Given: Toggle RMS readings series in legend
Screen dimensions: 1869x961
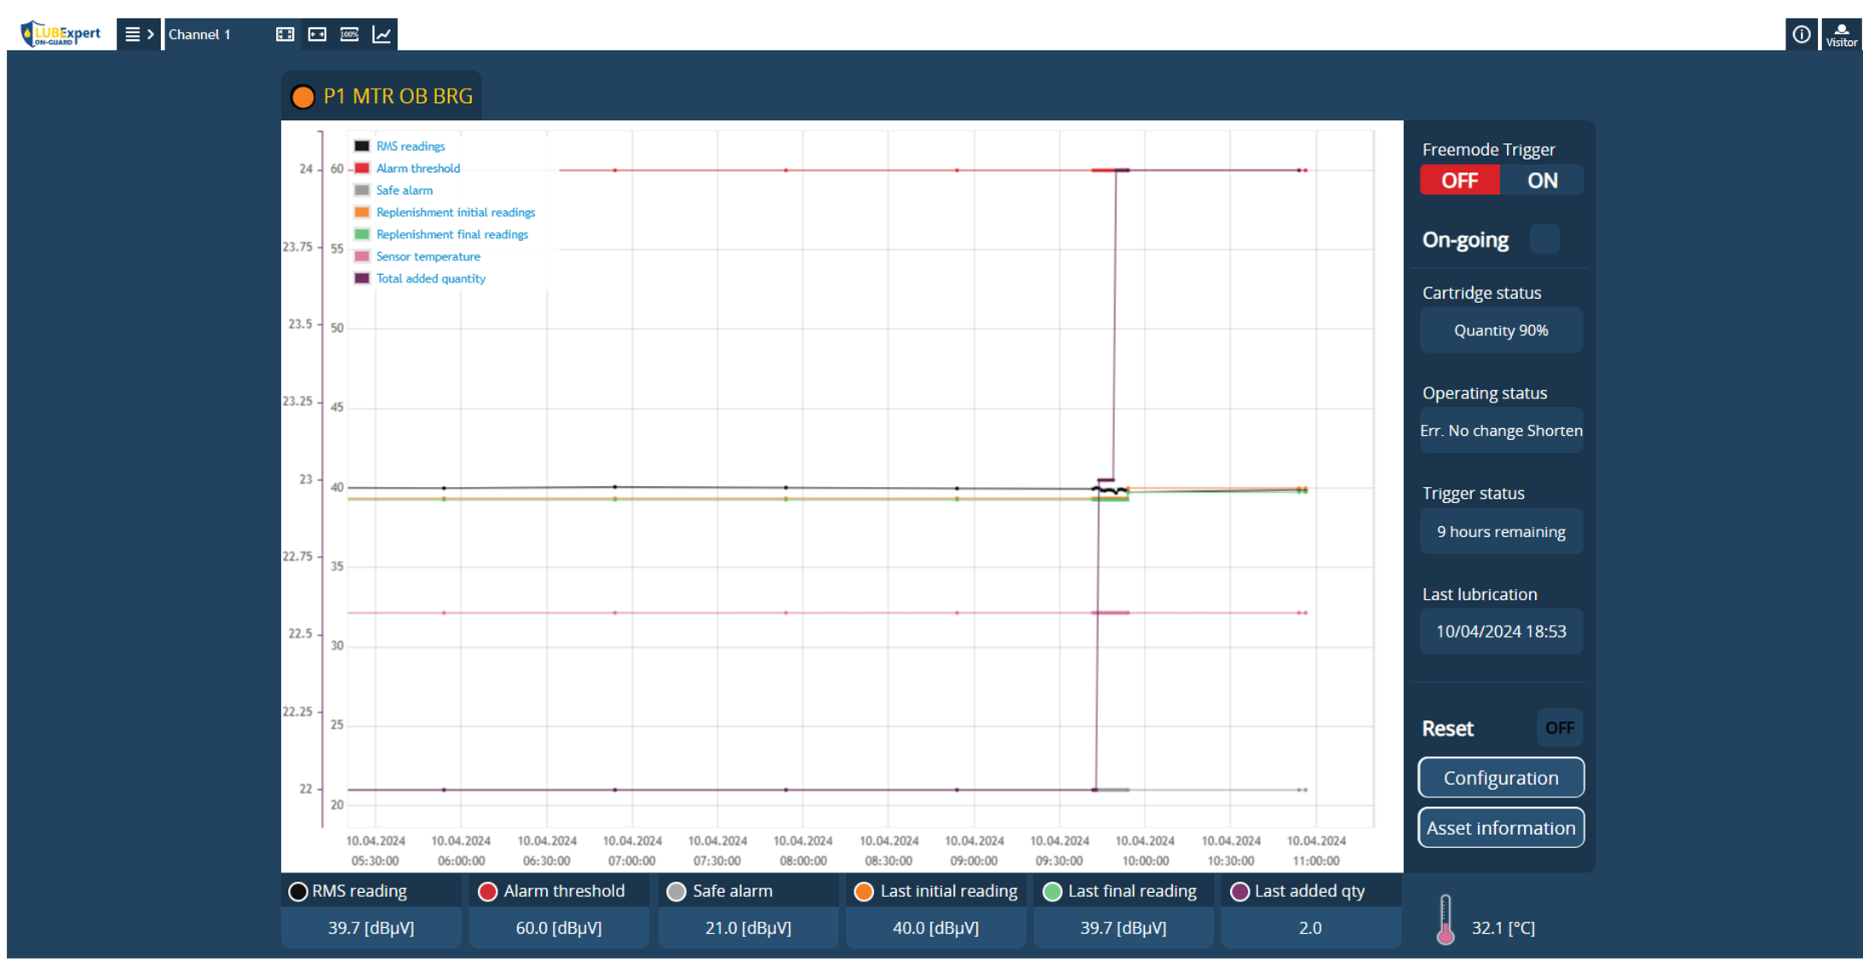Looking at the screenshot, I should click(410, 146).
